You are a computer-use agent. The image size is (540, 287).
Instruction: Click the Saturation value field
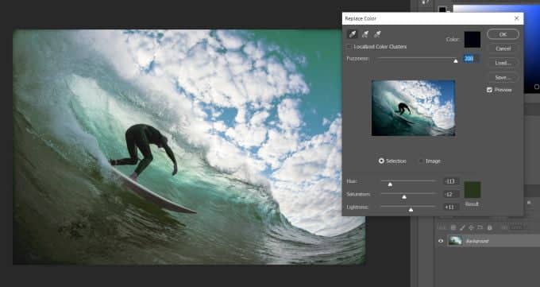coord(451,194)
